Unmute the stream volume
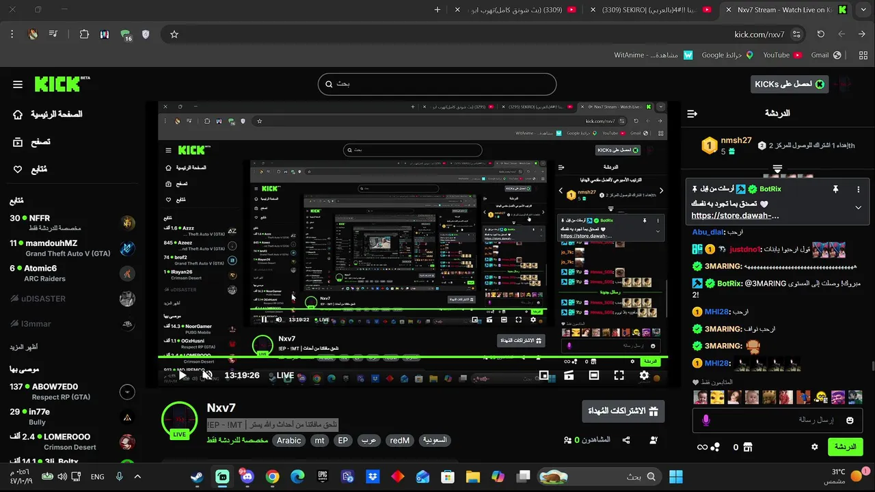The width and height of the screenshot is (875, 492). [x=207, y=375]
